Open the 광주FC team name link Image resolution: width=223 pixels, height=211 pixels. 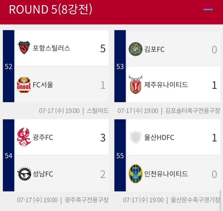(x=43, y=138)
